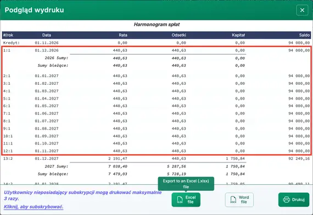This screenshot has width=313, height=215.
Task: Export schedule via Excel file button
Action: 186,200
